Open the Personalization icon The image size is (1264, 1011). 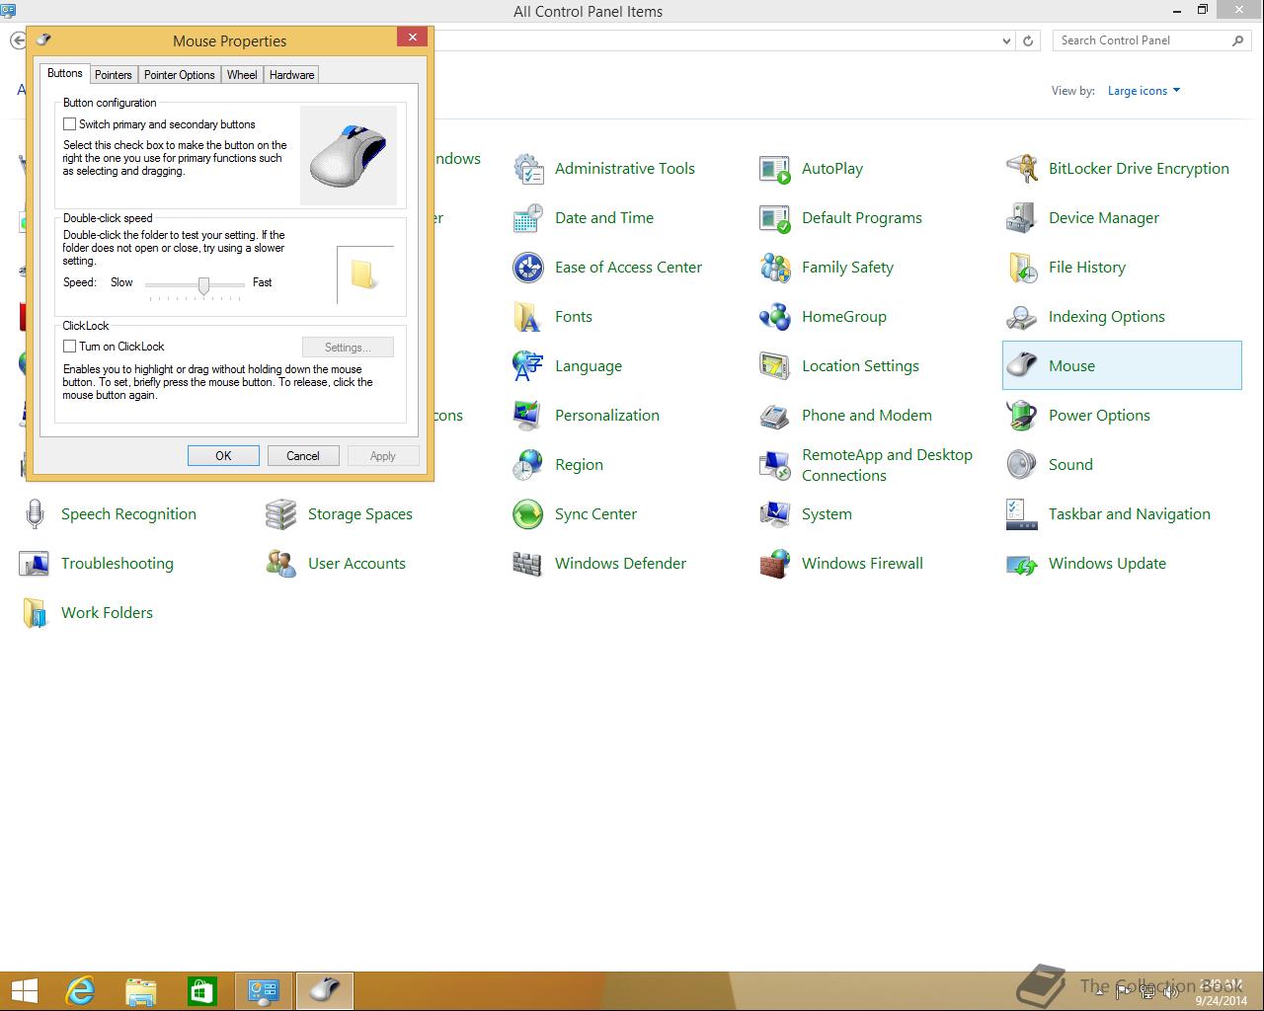coord(528,416)
